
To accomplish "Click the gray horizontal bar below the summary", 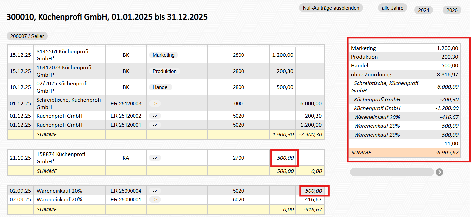I will 392,172.
